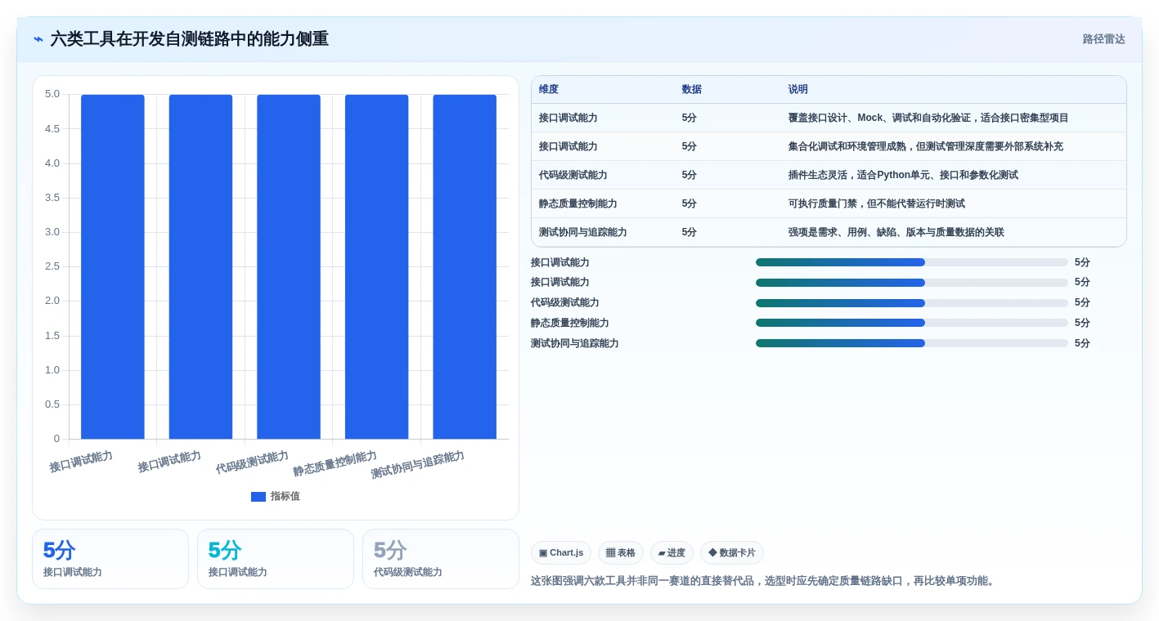
Task: Click the title 六类工具在开发自测链路中的能力侧重
Action: [x=190, y=39]
